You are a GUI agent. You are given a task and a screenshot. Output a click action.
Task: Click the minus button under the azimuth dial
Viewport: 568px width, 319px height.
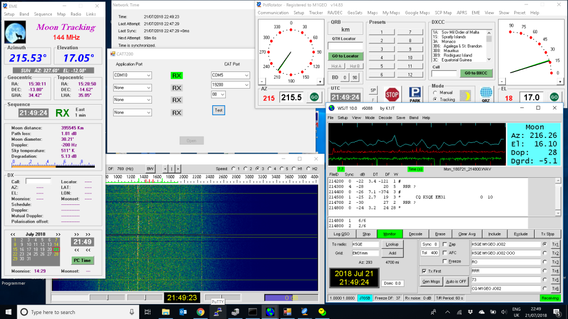(x=262, y=82)
